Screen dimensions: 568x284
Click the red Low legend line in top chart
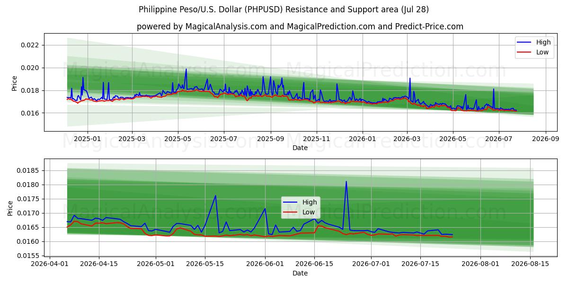[524, 52]
